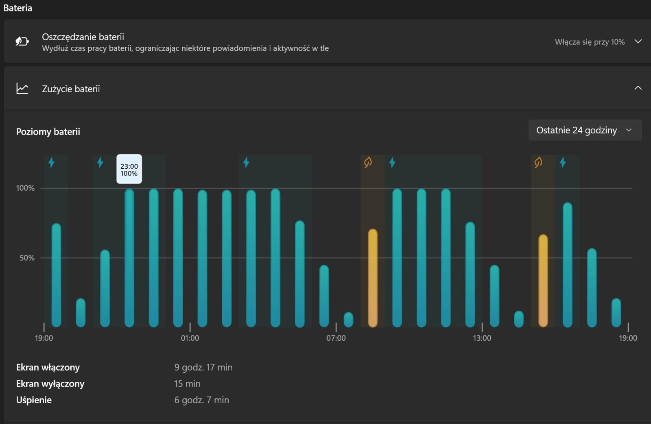Select the second orange battery level bar
Image resolution: width=651 pixels, height=424 pixels.
(543, 280)
